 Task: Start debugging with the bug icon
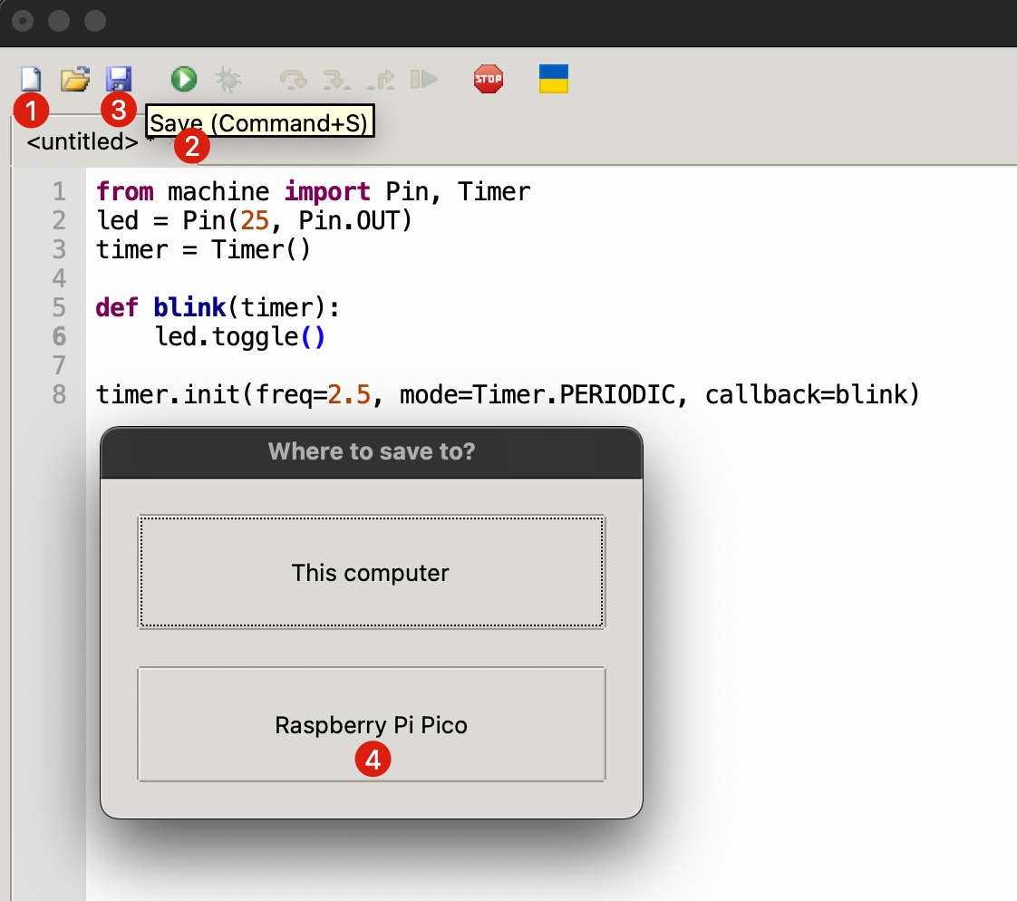pyautogui.click(x=228, y=80)
